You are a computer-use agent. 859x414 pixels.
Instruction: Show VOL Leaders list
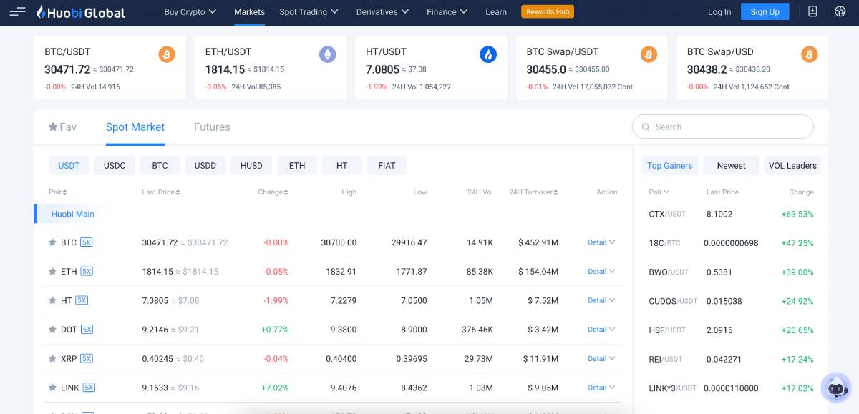point(792,165)
